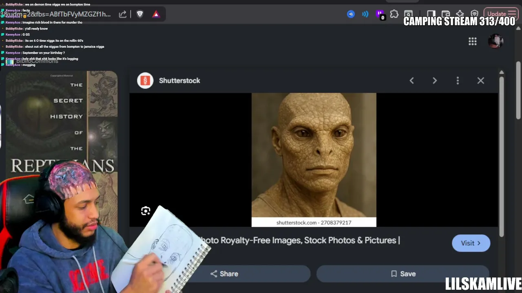Screen dimensions: 522x293
Task: Click the share page icon in address bar
Action: [123, 14]
